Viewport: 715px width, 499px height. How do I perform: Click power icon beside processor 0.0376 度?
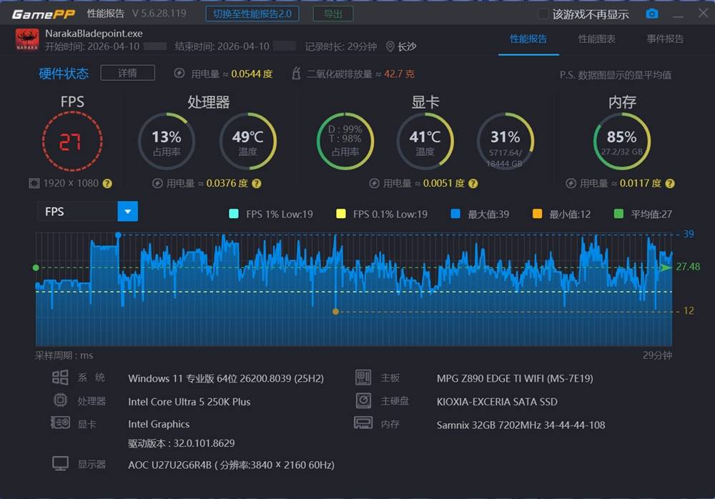157,183
